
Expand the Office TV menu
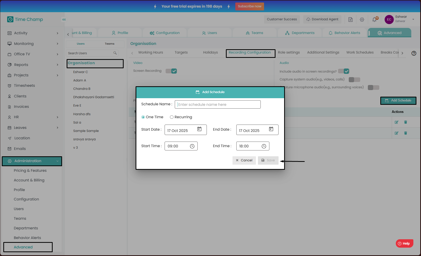tap(57, 54)
